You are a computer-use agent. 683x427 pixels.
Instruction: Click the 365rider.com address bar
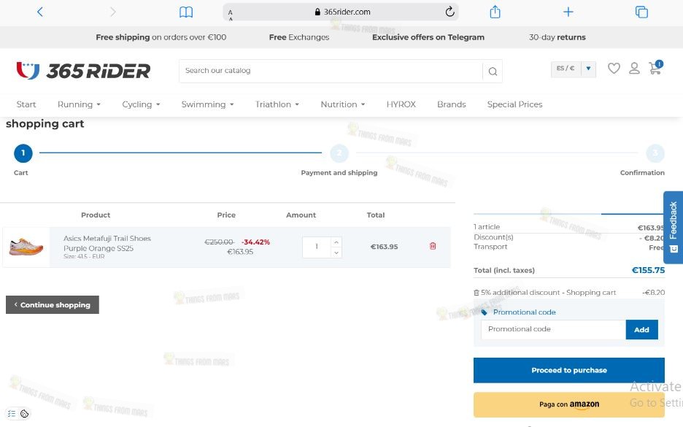[342, 12]
